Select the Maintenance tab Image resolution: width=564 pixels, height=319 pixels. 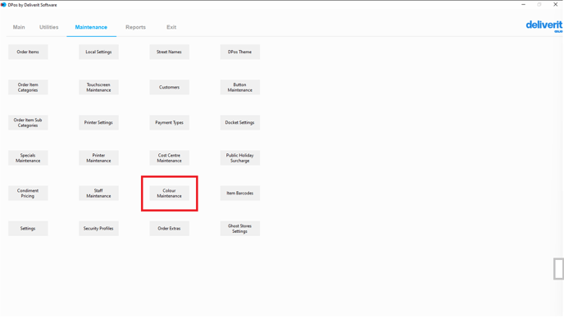coord(91,27)
